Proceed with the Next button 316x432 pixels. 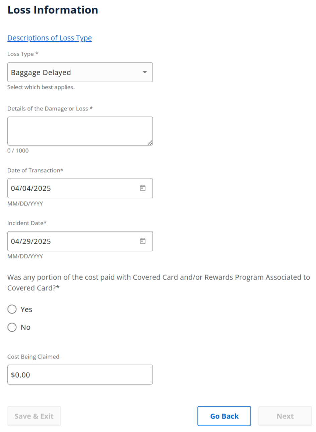tap(285, 416)
